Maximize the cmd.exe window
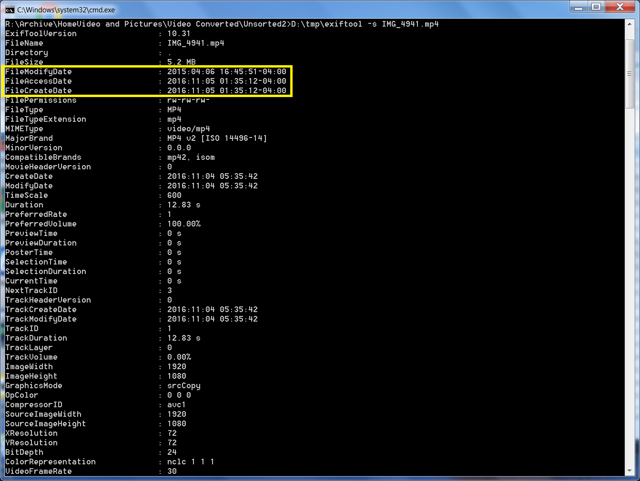Screen dimensions: 640x481 596,7
